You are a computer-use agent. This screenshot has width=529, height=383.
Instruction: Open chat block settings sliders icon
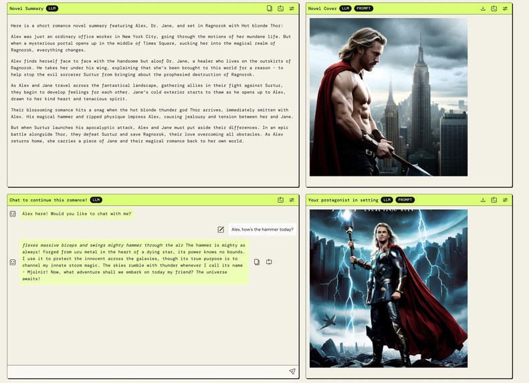tap(292, 200)
